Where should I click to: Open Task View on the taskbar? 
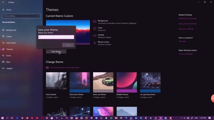click(12, 118)
